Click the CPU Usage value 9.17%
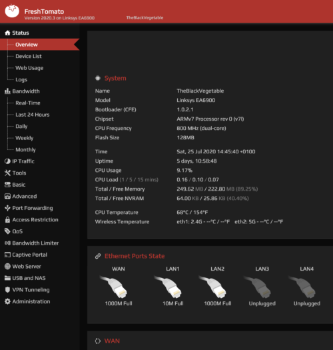The width and height of the screenshot is (333, 350). [x=184, y=170]
